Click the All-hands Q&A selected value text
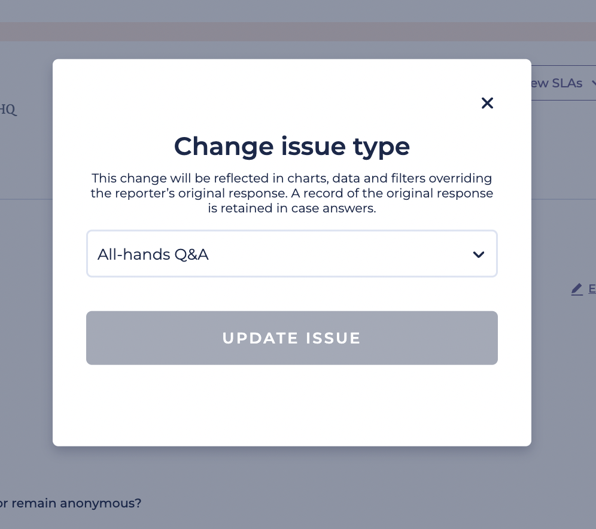 [153, 254]
